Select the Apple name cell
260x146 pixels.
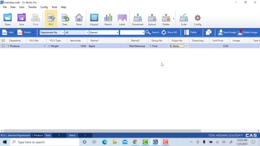coord(108,46)
